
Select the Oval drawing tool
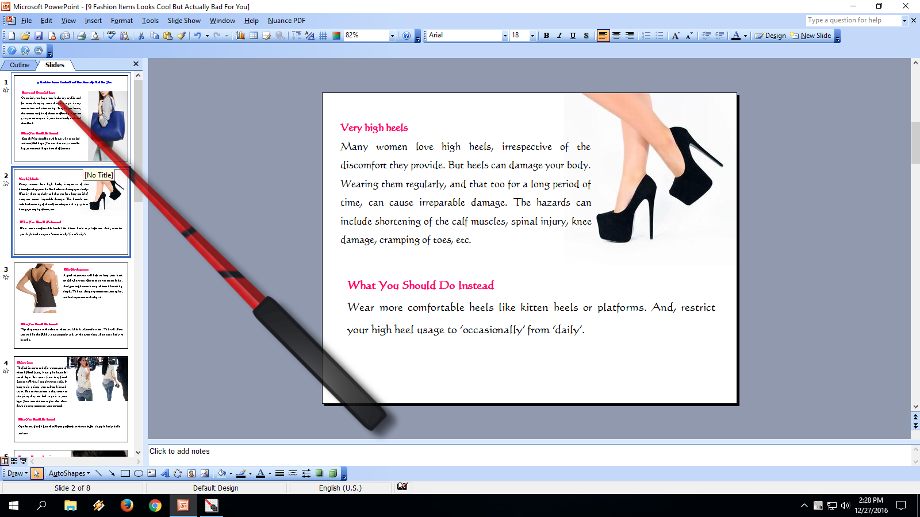(139, 473)
